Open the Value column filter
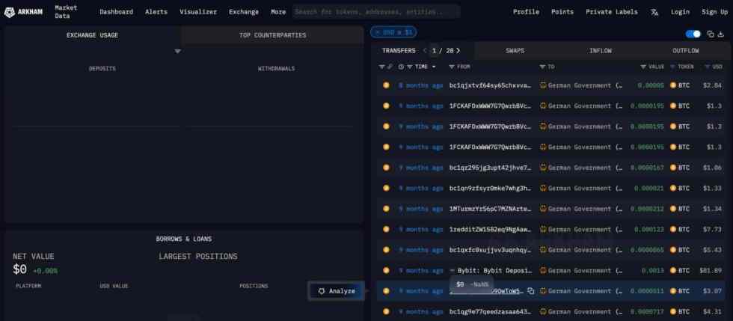The width and height of the screenshot is (733, 321). coord(642,67)
